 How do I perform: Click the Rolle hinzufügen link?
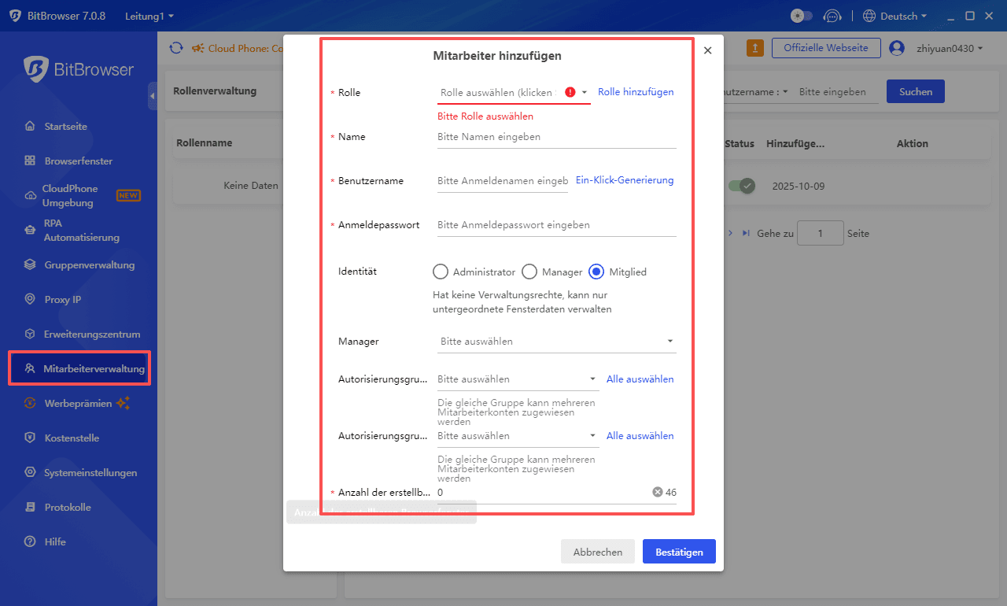tap(635, 92)
